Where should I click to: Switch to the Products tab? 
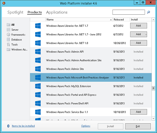click(x=35, y=12)
